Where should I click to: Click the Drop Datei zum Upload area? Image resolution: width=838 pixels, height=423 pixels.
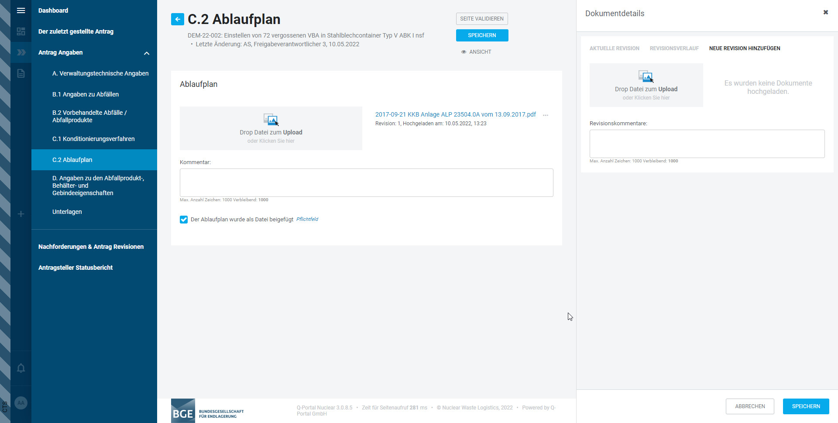(x=271, y=128)
